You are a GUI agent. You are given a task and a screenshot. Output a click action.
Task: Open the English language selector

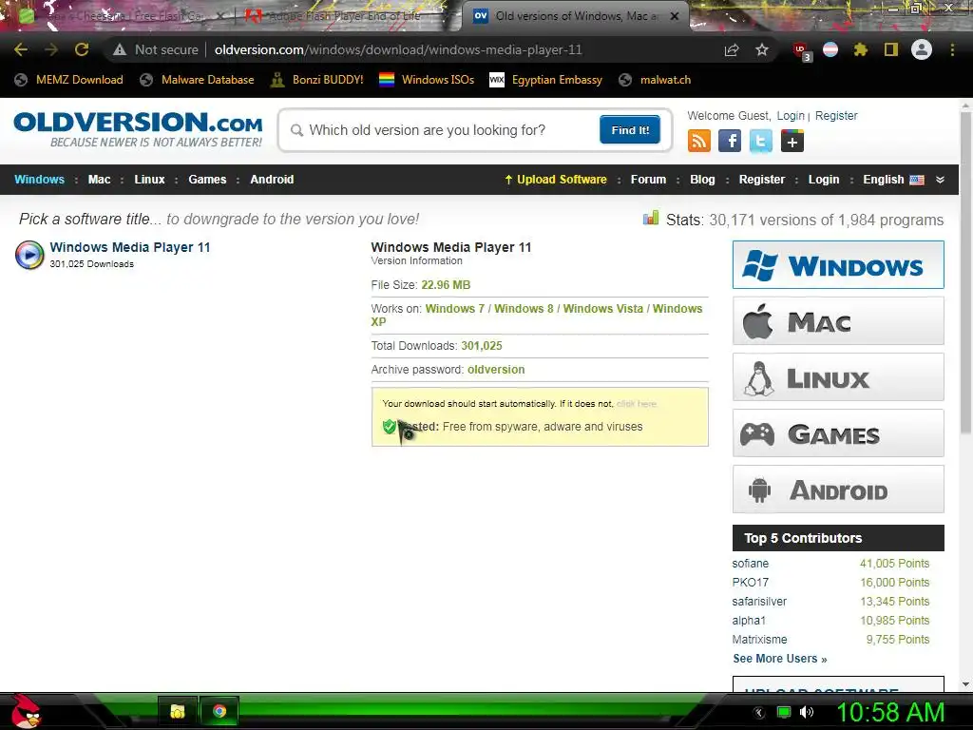(893, 180)
